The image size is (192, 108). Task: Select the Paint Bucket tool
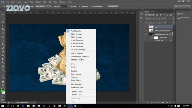[x=3, y=55]
